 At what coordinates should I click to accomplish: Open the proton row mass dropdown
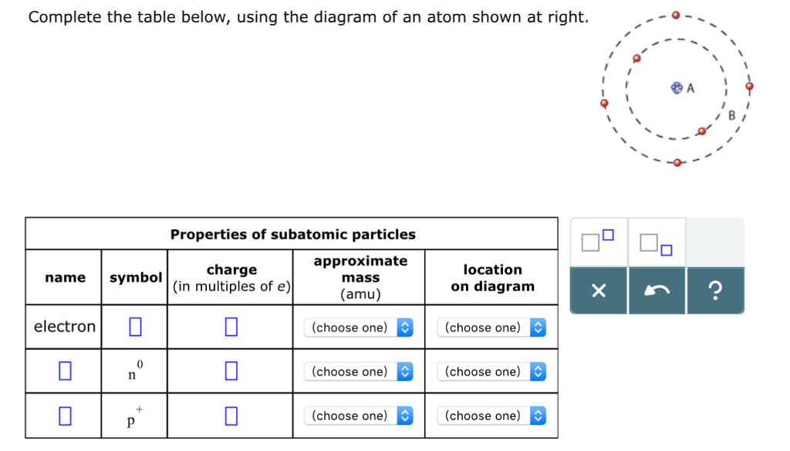(x=360, y=415)
